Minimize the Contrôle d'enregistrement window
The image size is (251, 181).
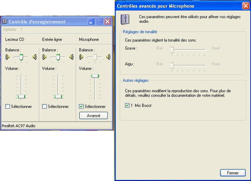point(91,21)
